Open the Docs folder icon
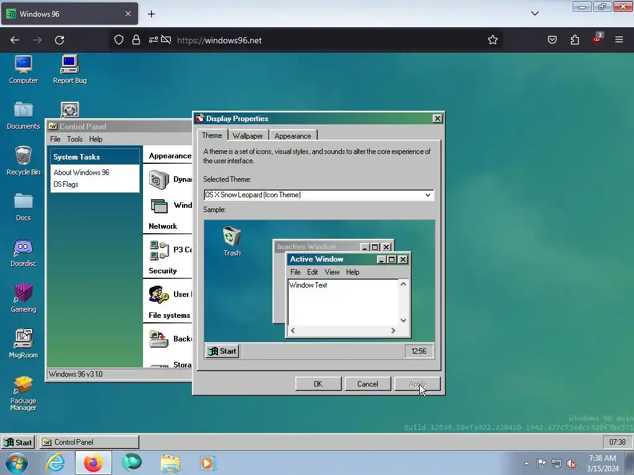634x475 pixels. [23, 207]
